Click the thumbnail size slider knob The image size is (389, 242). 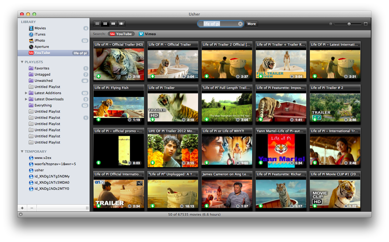tap(349, 24)
